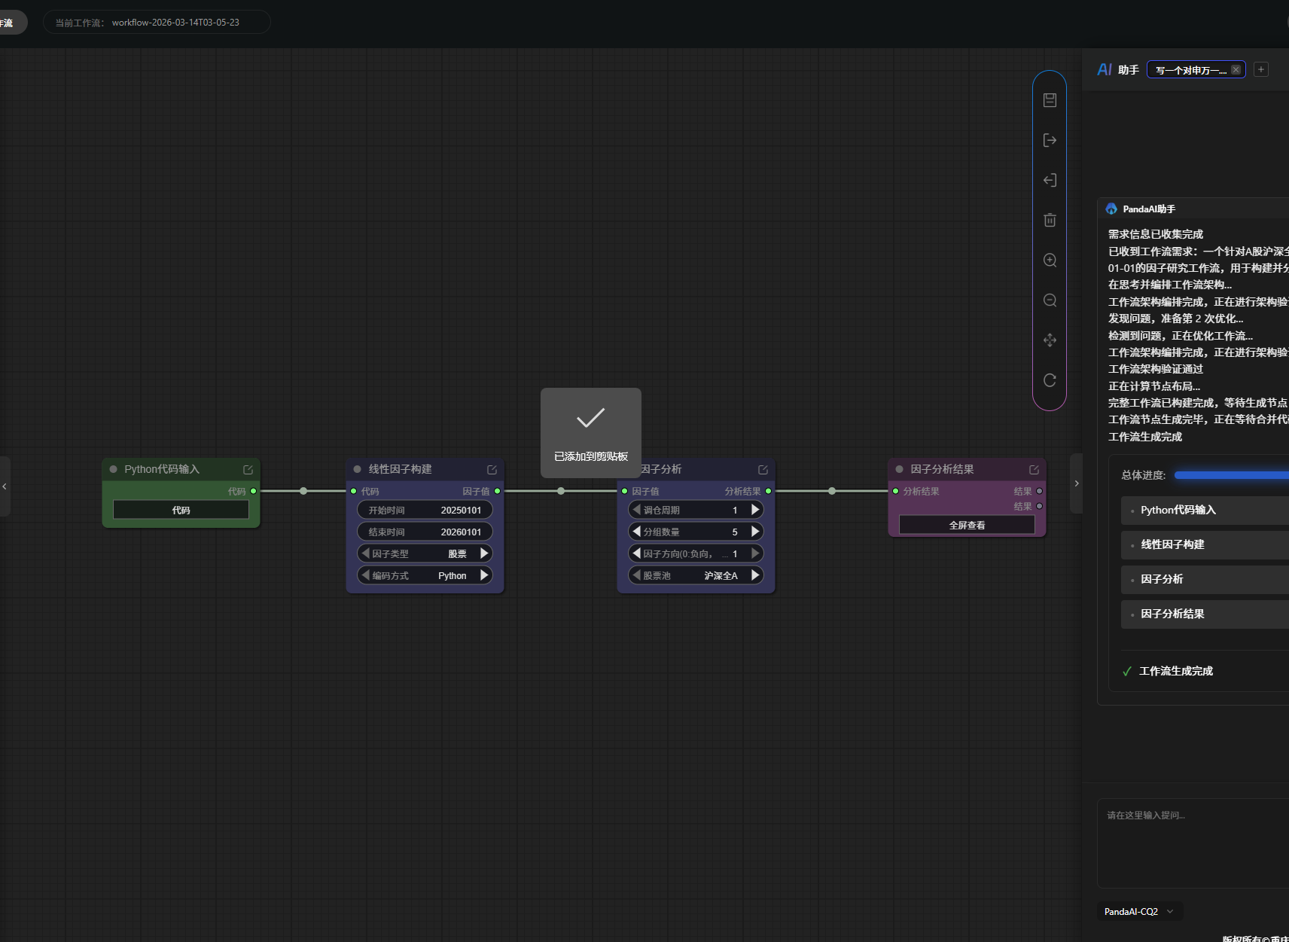Click the refresh canvas icon
The height and width of the screenshot is (942, 1289).
pyautogui.click(x=1050, y=380)
